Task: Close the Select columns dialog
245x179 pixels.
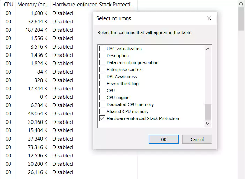Action: 209,18
